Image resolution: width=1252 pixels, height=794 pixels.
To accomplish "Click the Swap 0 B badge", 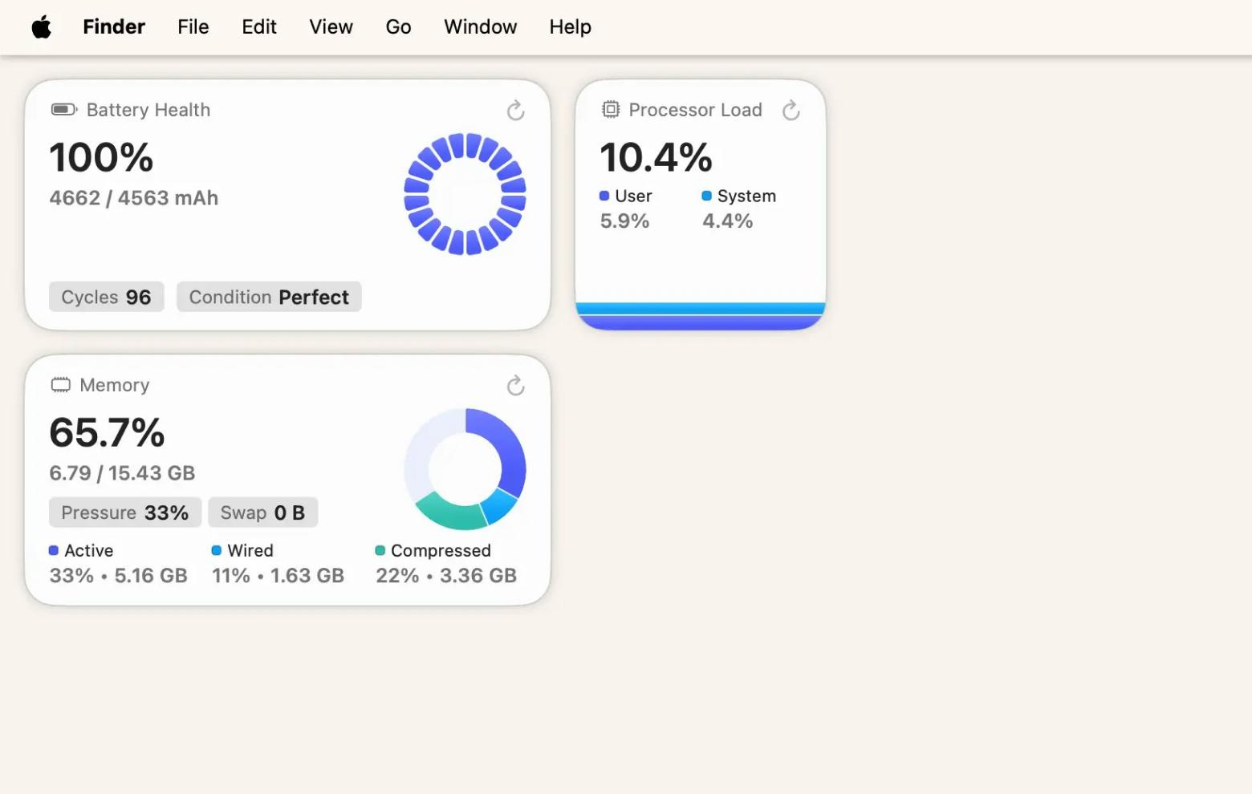I will tap(263, 512).
